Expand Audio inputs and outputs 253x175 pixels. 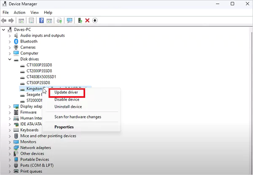[10, 36]
